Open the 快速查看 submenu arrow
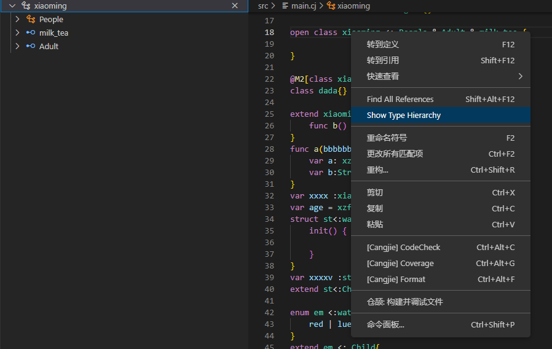This screenshot has height=349, width=552. click(520, 76)
